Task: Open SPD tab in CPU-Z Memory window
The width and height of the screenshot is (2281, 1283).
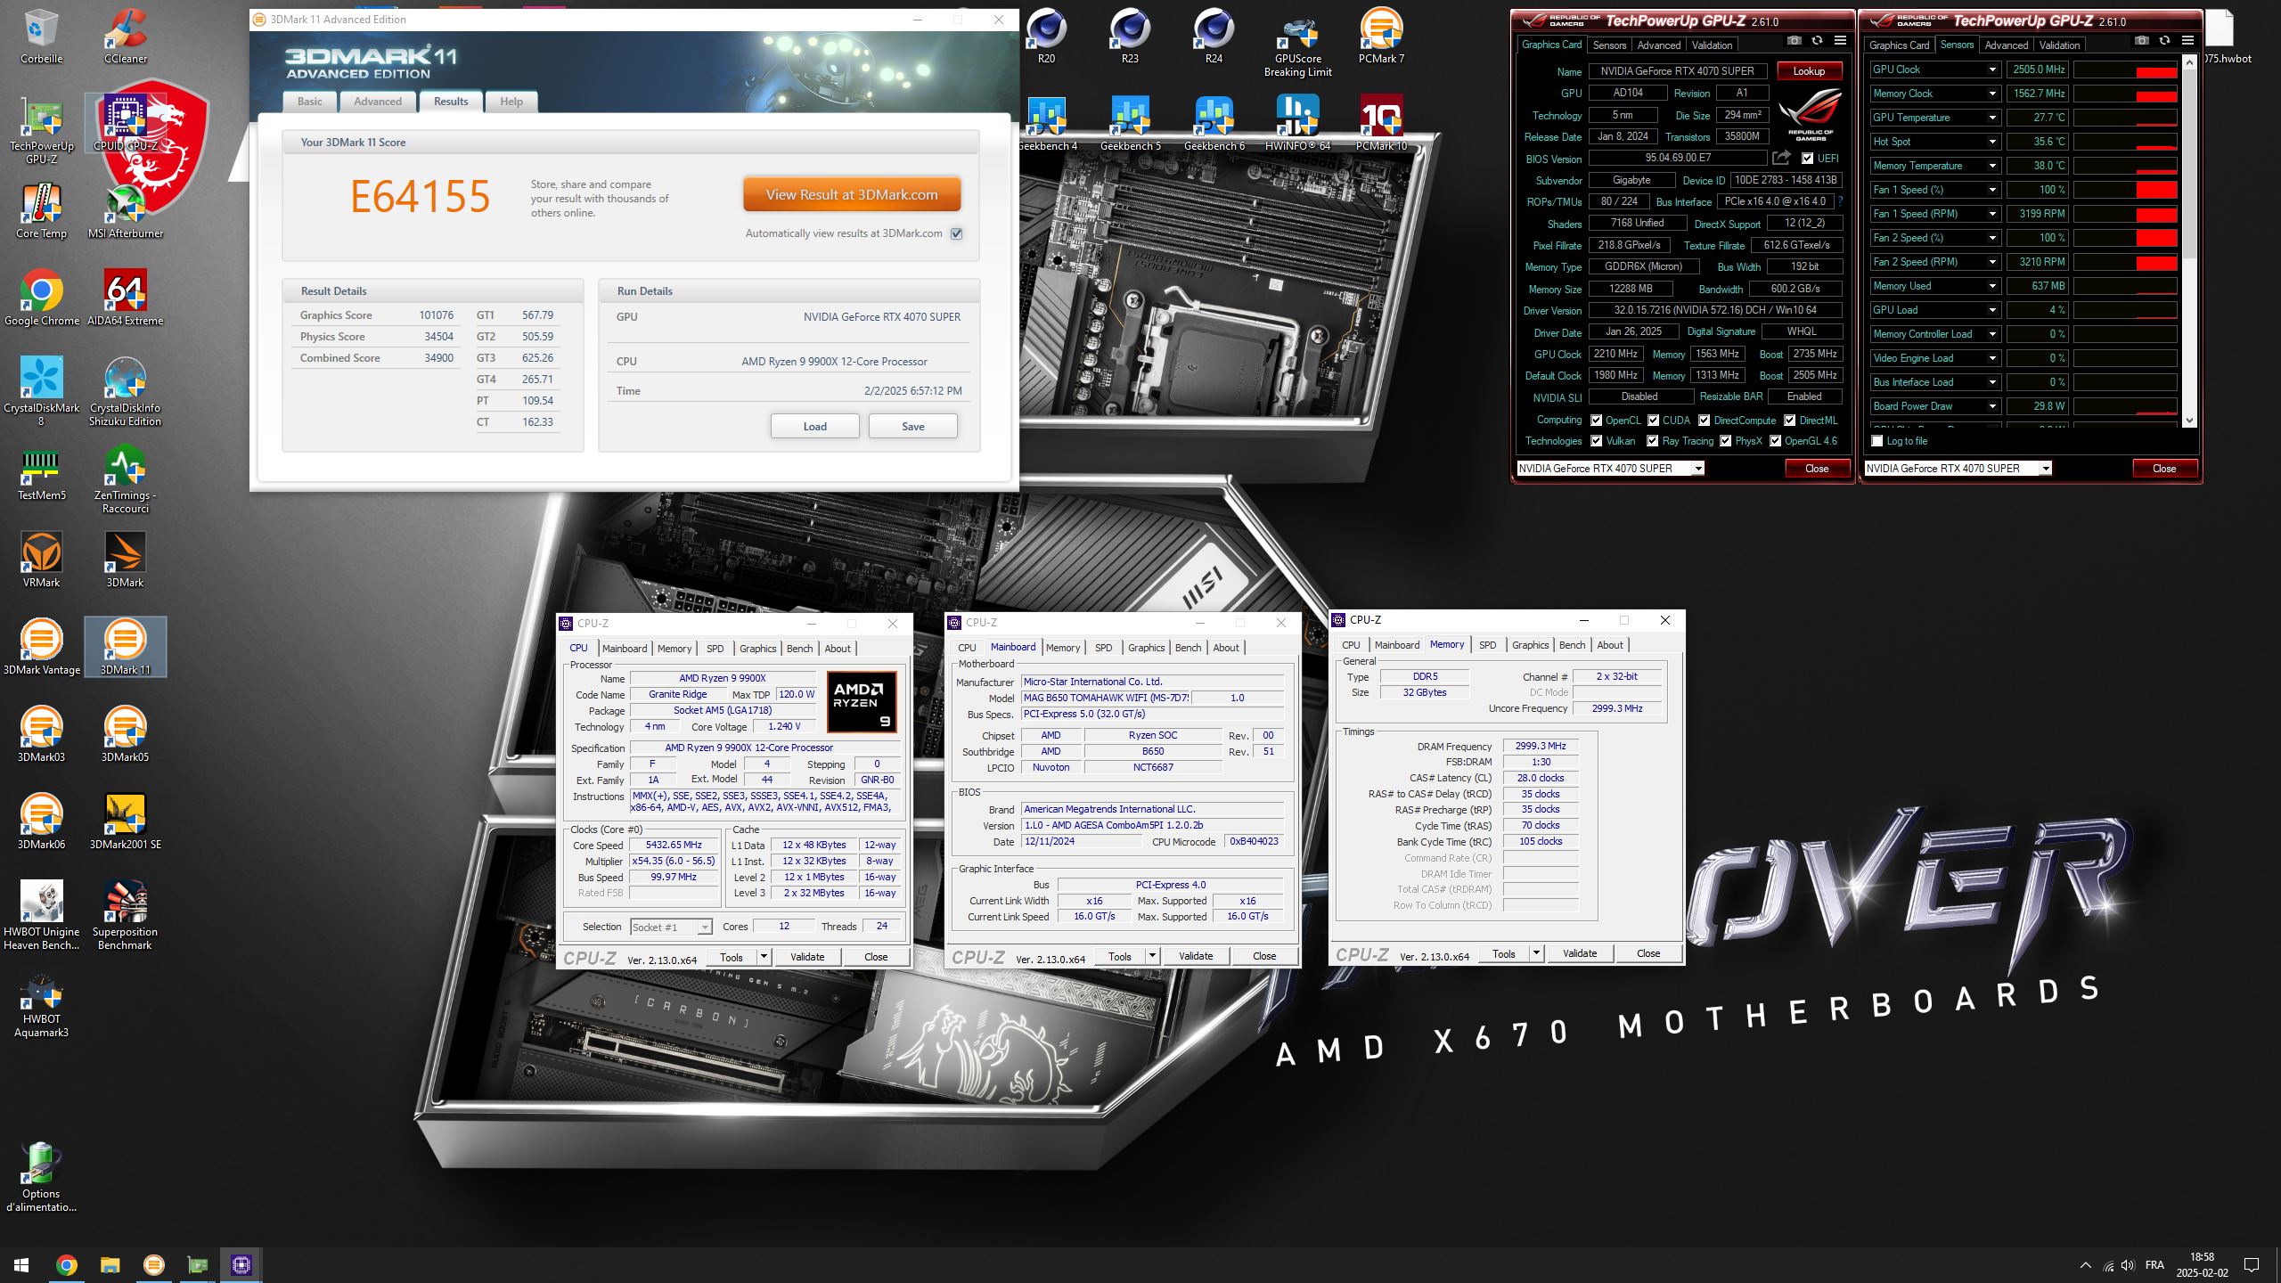Action: point(1487,645)
